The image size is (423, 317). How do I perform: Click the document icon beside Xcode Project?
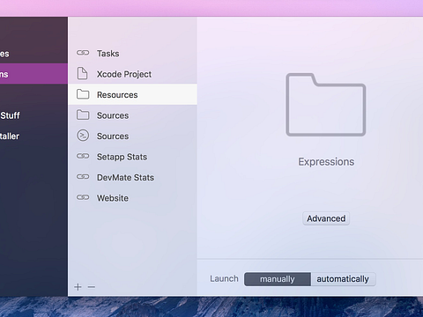point(82,73)
